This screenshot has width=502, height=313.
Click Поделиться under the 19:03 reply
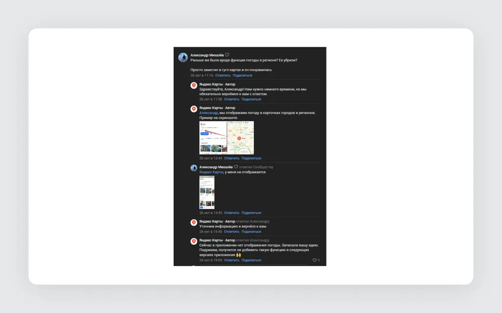click(251, 260)
